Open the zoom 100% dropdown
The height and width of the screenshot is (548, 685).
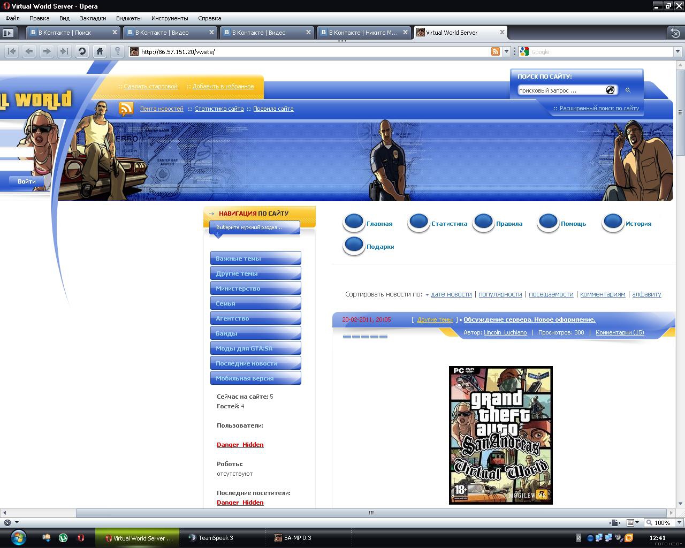pyautogui.click(x=679, y=522)
